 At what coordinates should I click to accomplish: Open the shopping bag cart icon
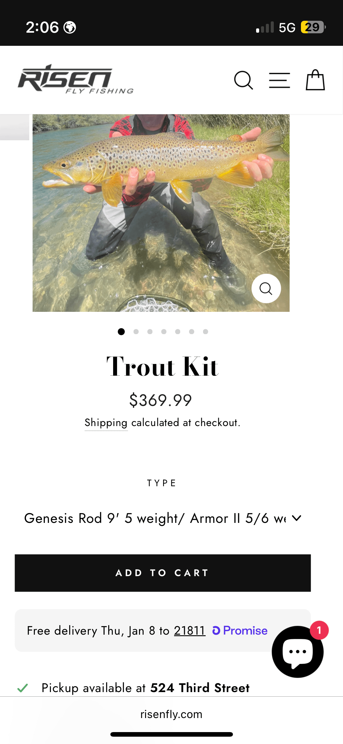315,80
